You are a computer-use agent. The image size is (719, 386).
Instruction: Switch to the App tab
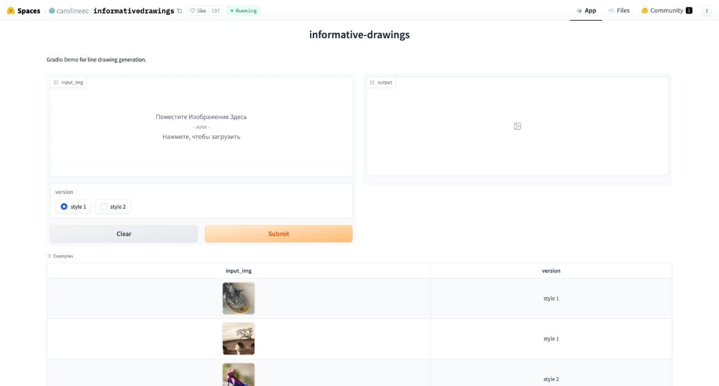[586, 11]
